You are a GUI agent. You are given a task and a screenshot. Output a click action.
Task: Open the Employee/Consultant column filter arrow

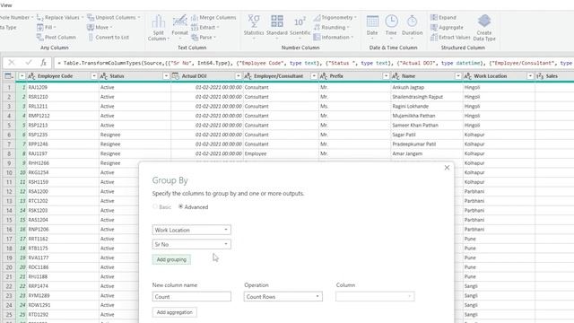314,76
